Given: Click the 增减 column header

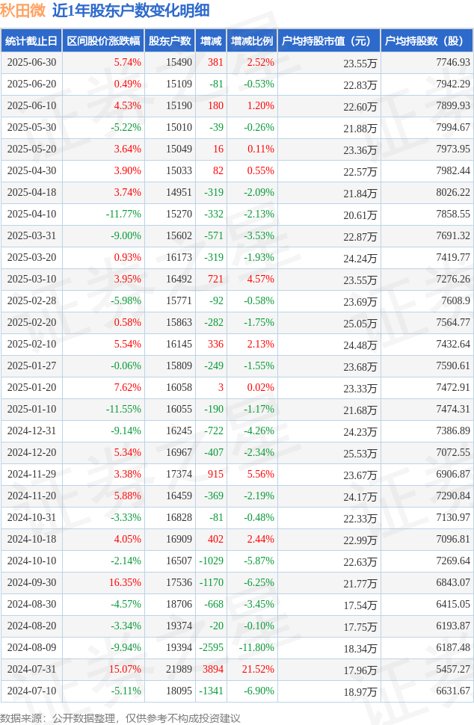Looking at the screenshot, I should (211, 40).
